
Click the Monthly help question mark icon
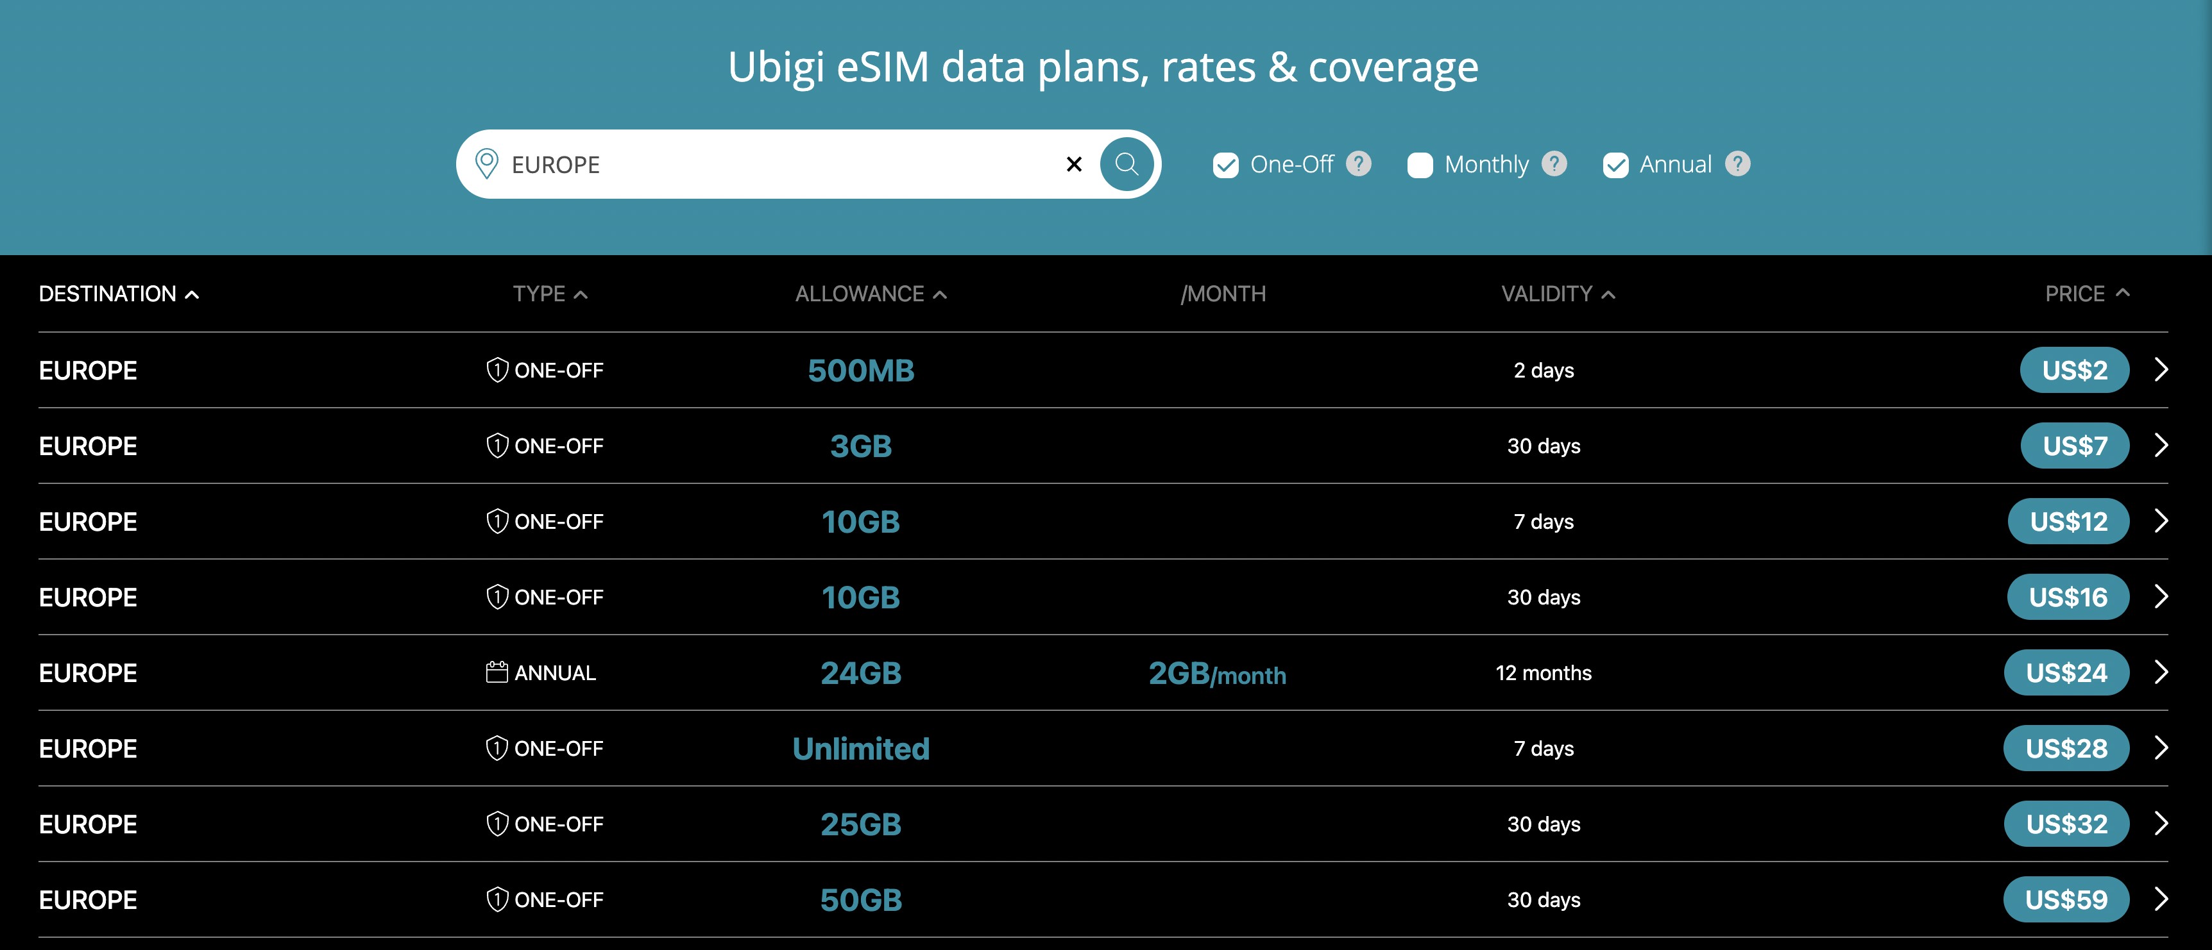point(1555,163)
